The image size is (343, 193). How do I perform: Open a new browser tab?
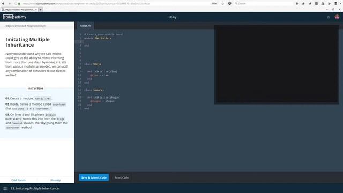coord(41,10)
